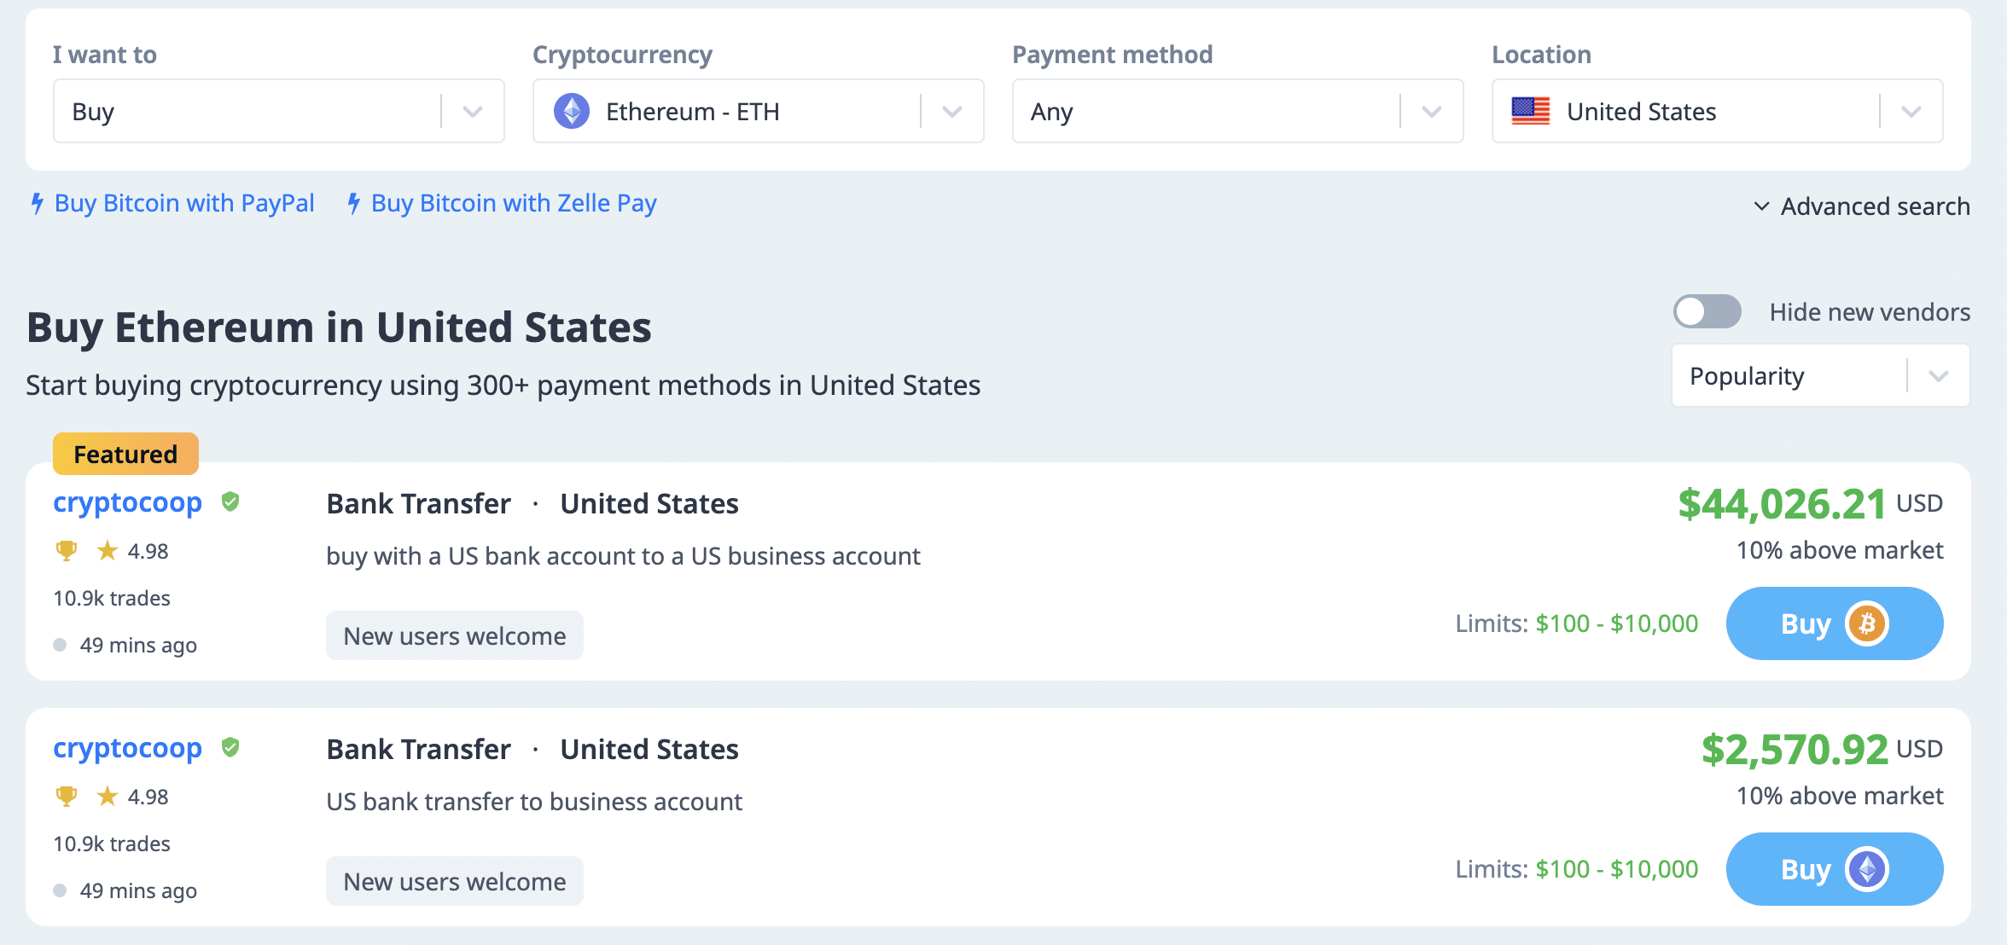Click the New users welcome badge

click(454, 635)
